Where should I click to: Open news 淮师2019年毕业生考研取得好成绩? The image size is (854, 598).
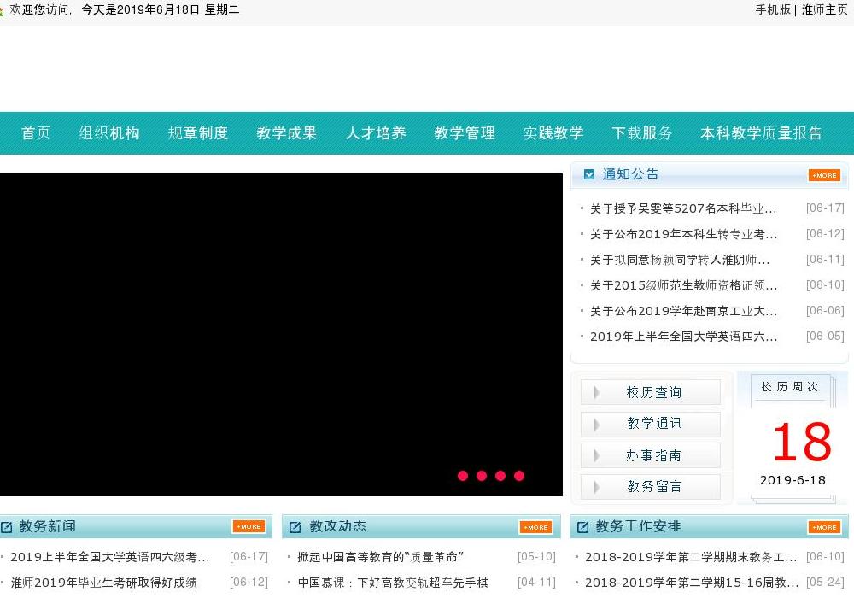click(x=103, y=583)
